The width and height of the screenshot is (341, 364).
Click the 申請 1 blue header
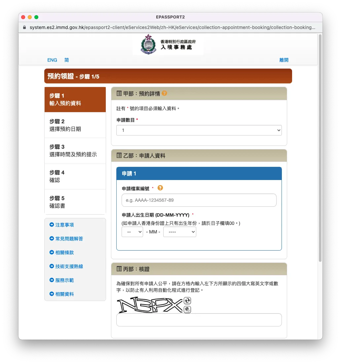click(x=199, y=173)
